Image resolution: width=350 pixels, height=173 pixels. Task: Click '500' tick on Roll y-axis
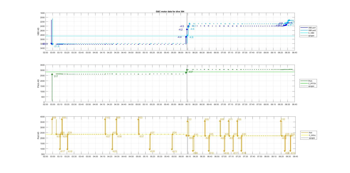pos(43,154)
